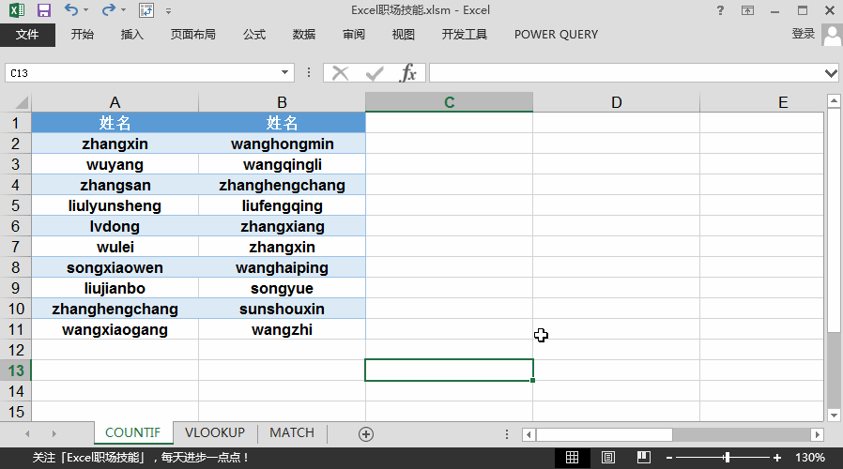Open the Insert Function fx dialog
This screenshot has height=469, width=843.
[x=408, y=72]
